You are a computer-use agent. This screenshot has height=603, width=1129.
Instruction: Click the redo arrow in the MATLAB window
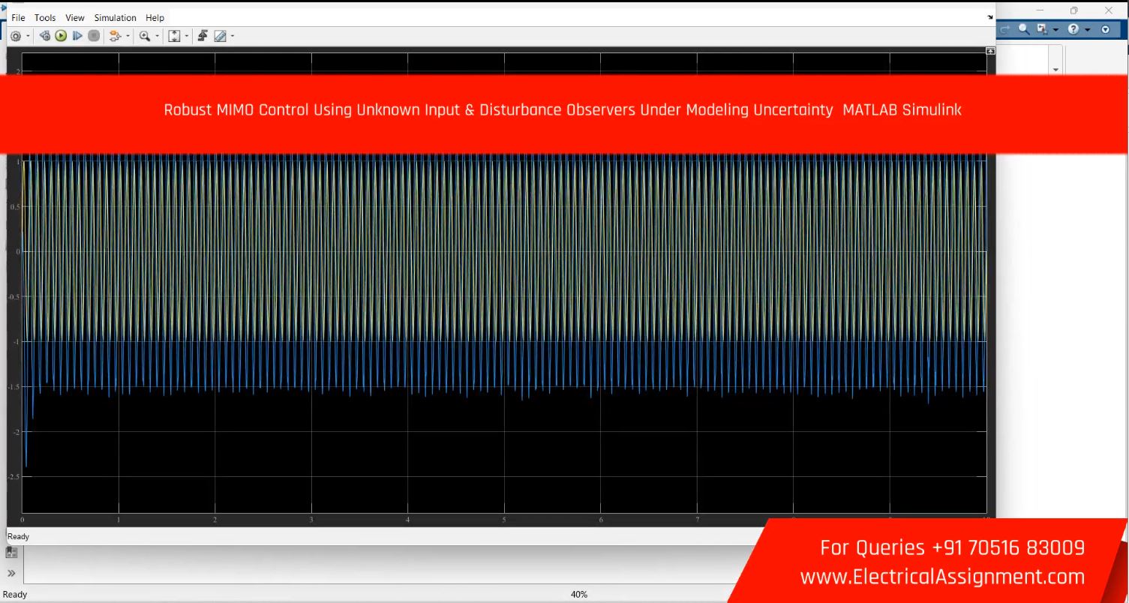[1005, 29]
